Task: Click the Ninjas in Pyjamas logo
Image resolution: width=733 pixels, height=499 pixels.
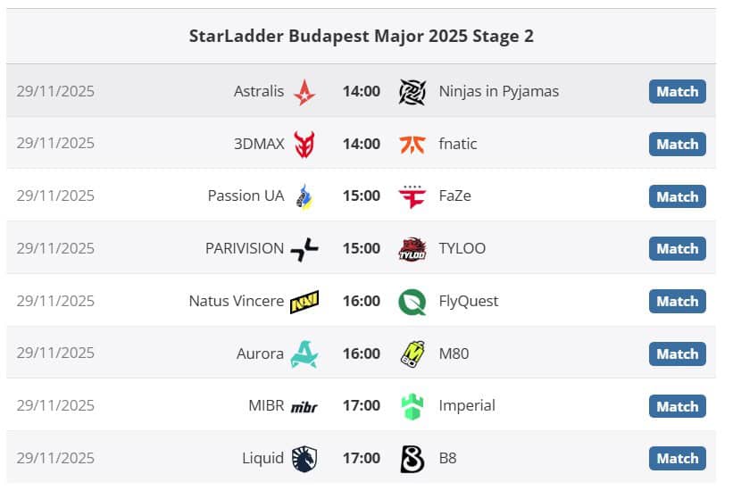Action: point(412,91)
